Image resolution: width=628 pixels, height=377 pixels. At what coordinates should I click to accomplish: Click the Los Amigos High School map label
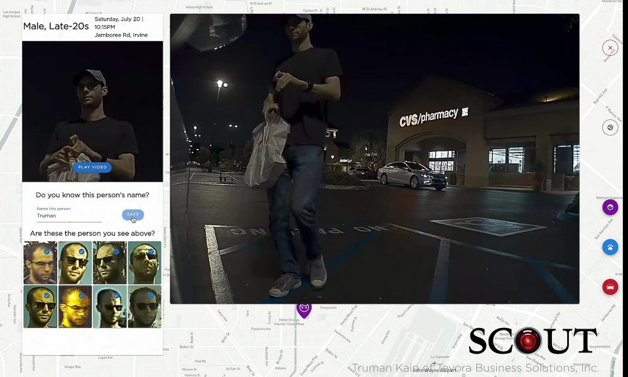point(11,14)
